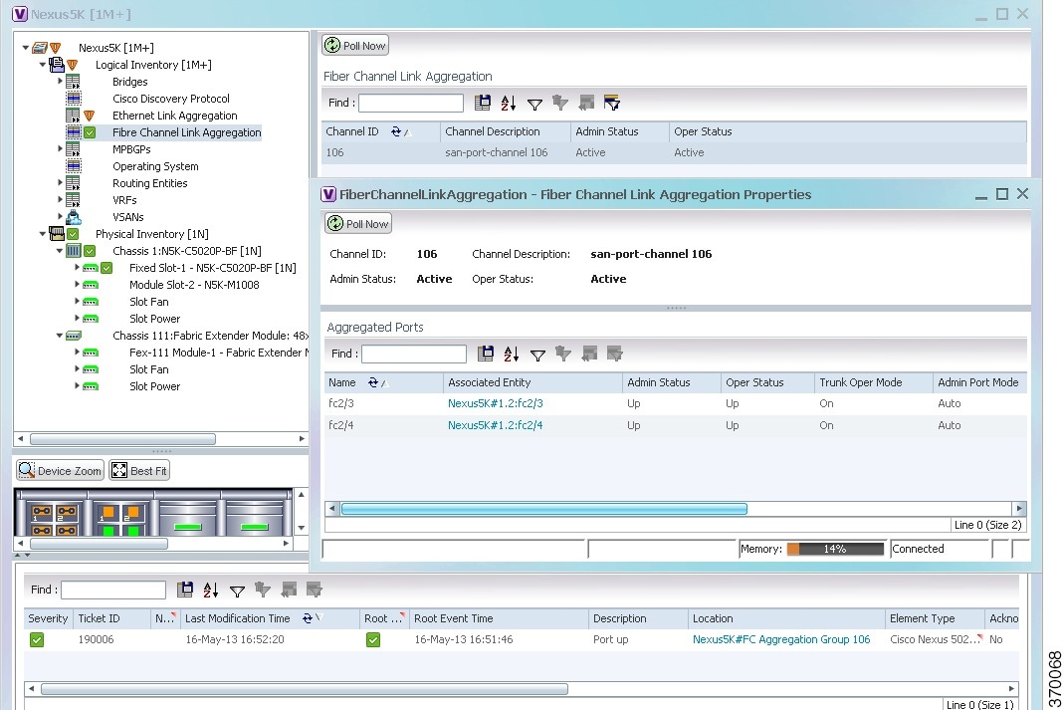Click the Best Fit button
This screenshot has height=710, width=1064.
139,470
